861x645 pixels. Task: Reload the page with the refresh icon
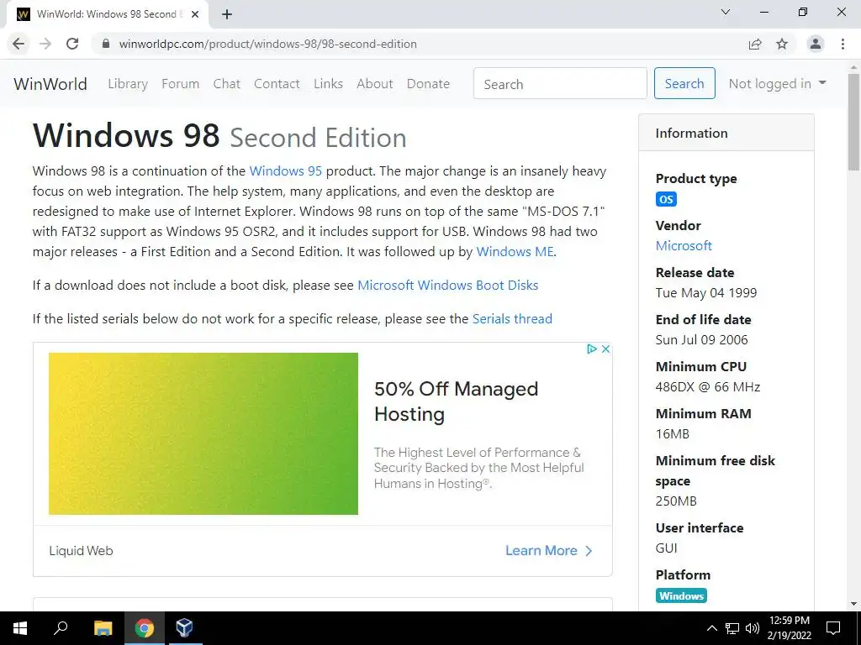coord(72,44)
